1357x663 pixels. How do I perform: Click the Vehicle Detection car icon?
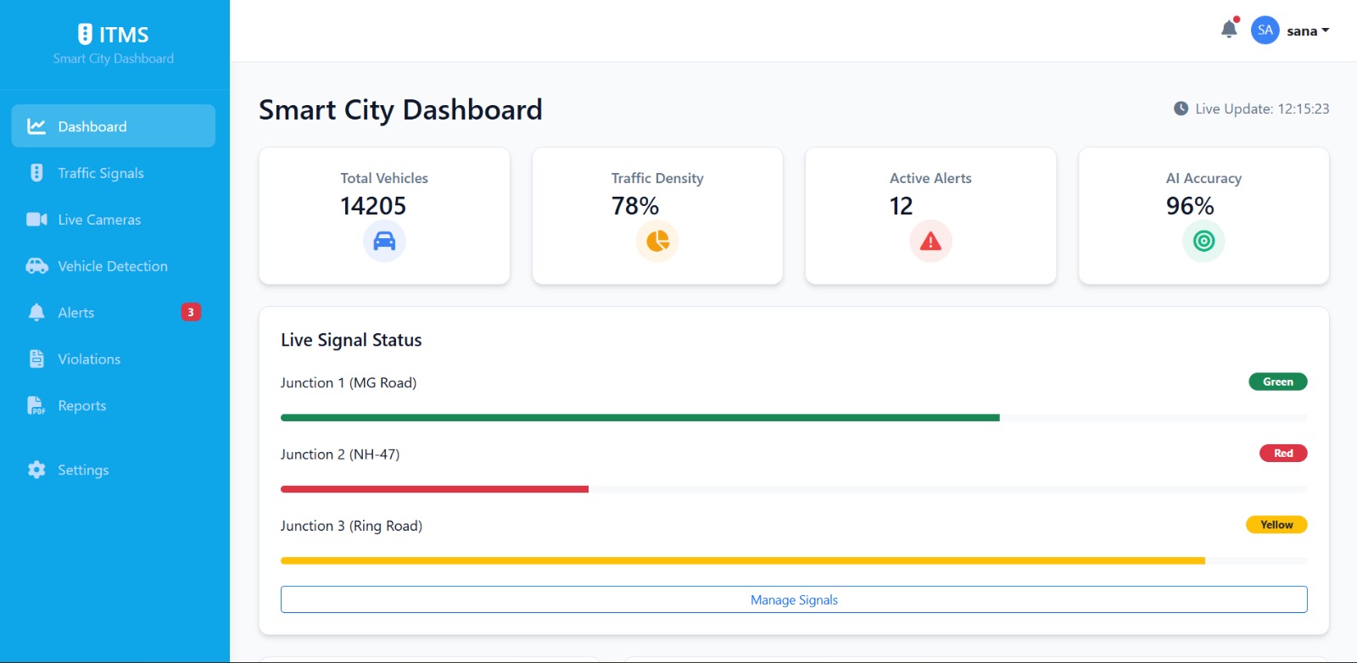[x=36, y=266]
